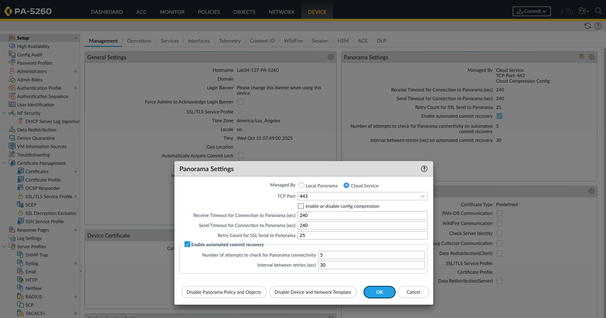Viewport: 606px width, 318px height.
Task: Switch to the Operations tab
Action: tap(139, 41)
